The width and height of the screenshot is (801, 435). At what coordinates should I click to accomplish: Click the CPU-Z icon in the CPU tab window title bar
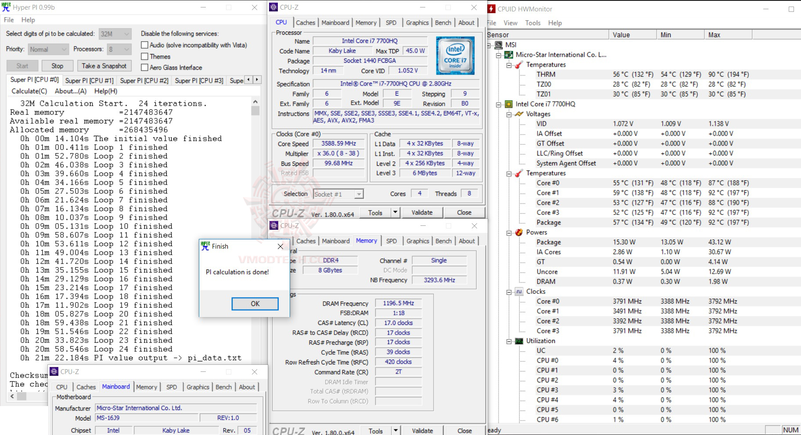pyautogui.click(x=273, y=7)
